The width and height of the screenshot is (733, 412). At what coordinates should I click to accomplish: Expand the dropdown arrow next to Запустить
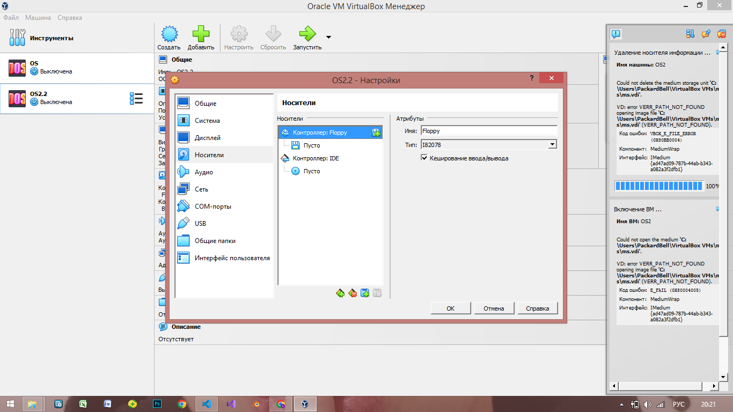[328, 38]
